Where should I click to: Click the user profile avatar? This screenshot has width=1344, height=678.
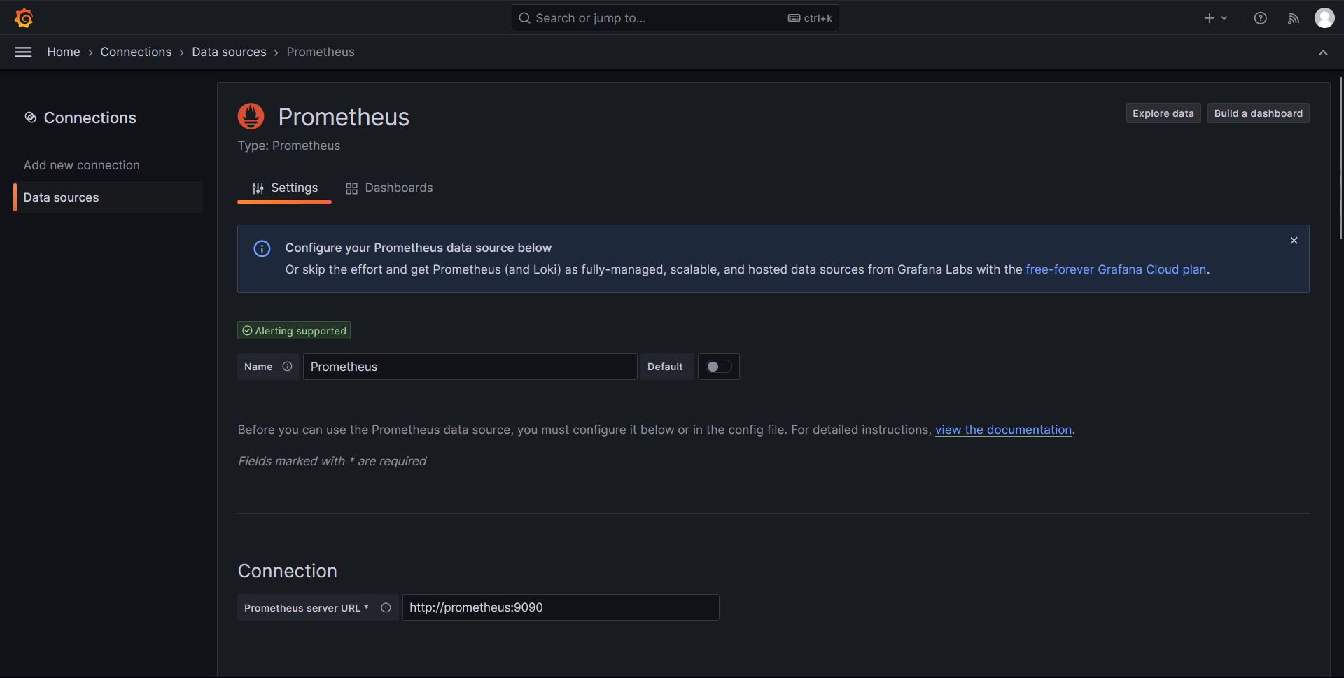pyautogui.click(x=1324, y=18)
